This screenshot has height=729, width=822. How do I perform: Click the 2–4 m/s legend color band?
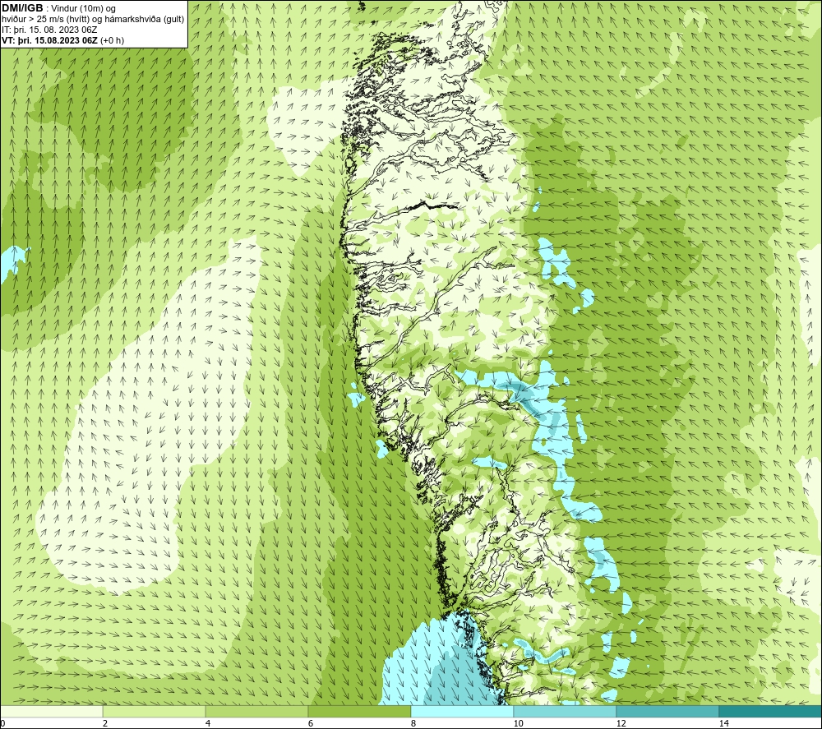tap(155, 711)
